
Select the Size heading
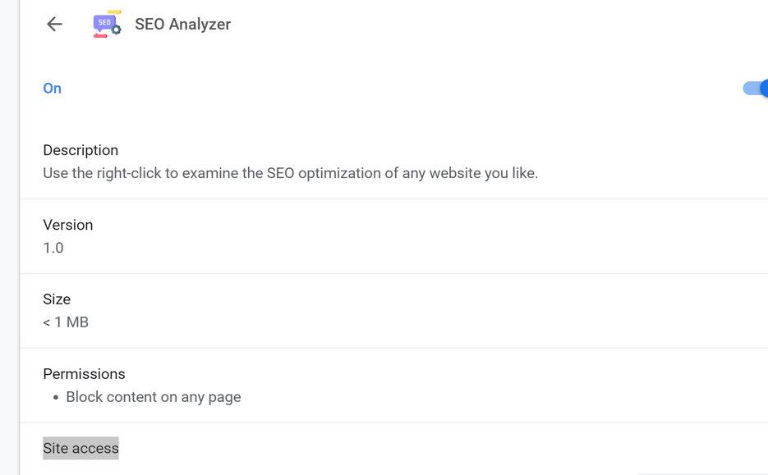pyautogui.click(x=57, y=299)
